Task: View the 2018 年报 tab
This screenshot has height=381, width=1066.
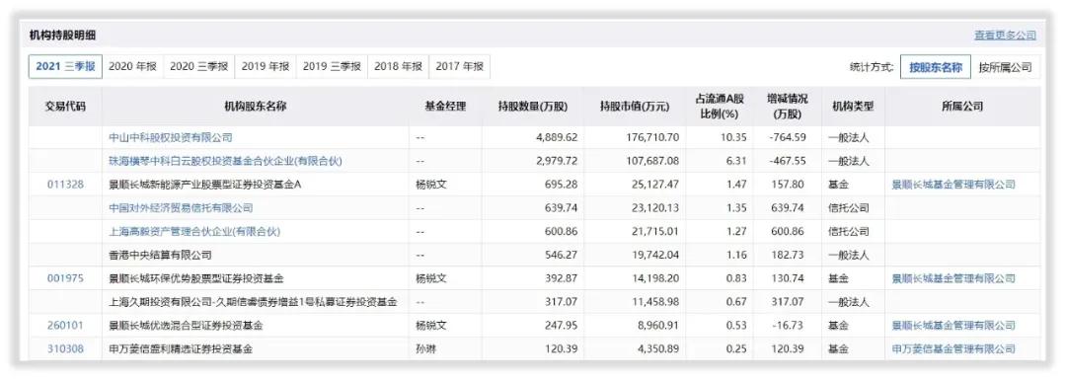Action: pyautogui.click(x=398, y=67)
